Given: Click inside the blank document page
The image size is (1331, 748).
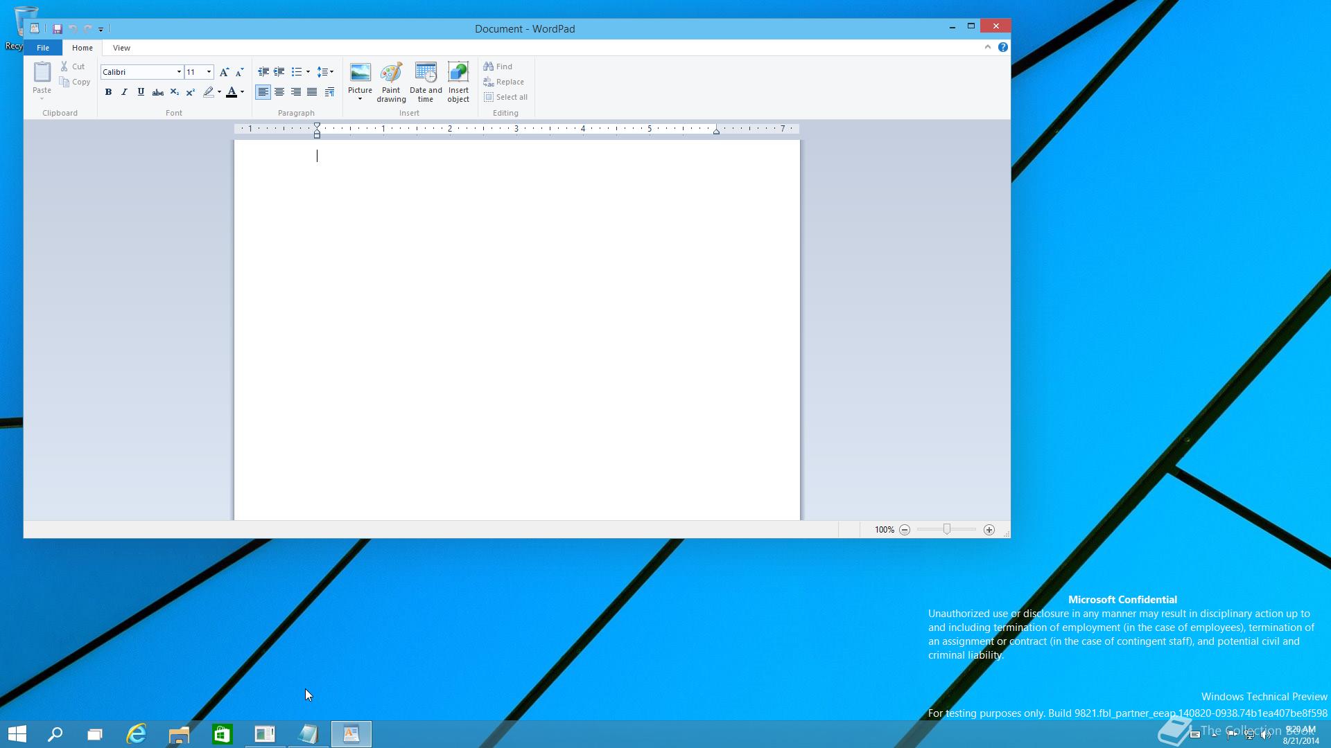Looking at the screenshot, I should [x=516, y=330].
